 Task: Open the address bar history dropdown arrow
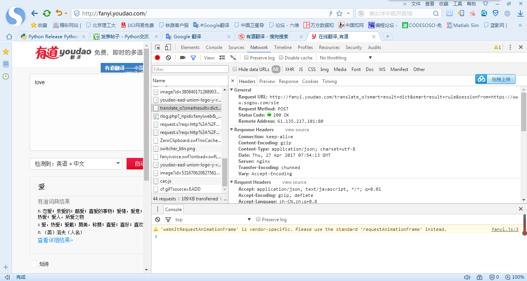(x=349, y=14)
